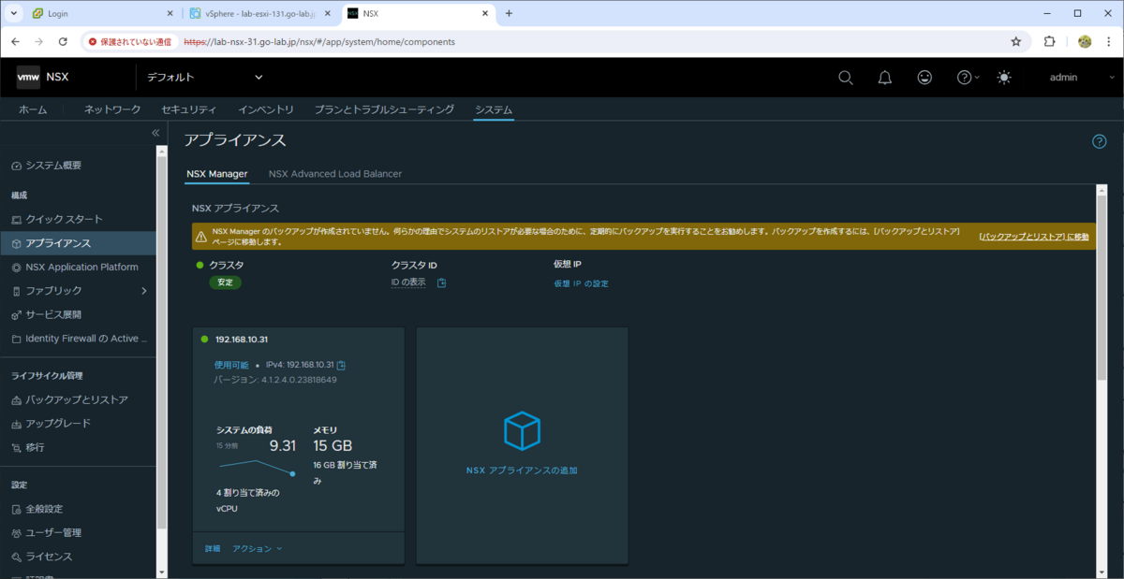Open the デフォルト project dropdown

point(204,77)
